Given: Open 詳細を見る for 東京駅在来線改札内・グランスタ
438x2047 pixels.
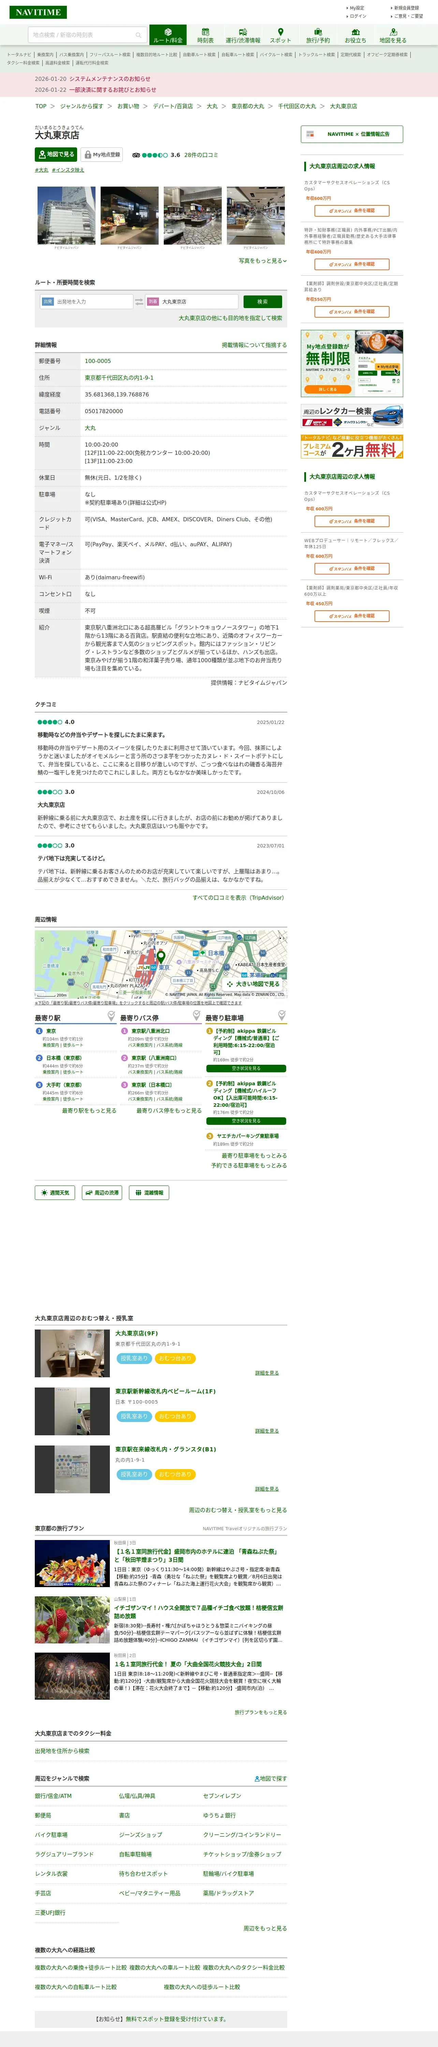Looking at the screenshot, I should click(x=267, y=1489).
